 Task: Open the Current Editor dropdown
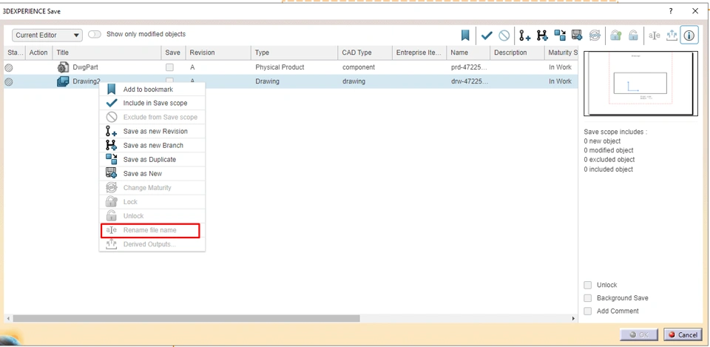47,35
